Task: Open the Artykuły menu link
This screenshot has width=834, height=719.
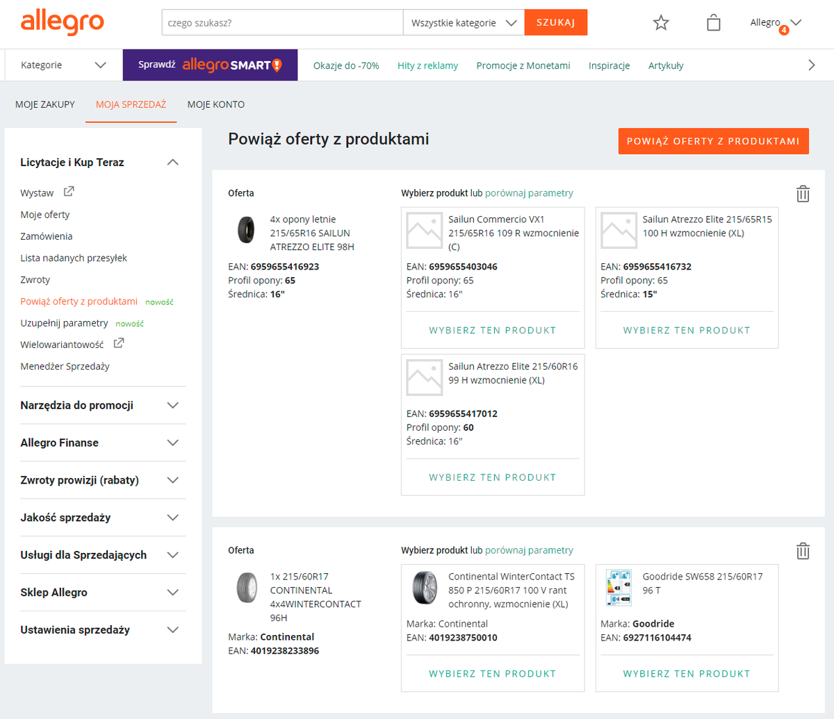Action: pos(666,66)
